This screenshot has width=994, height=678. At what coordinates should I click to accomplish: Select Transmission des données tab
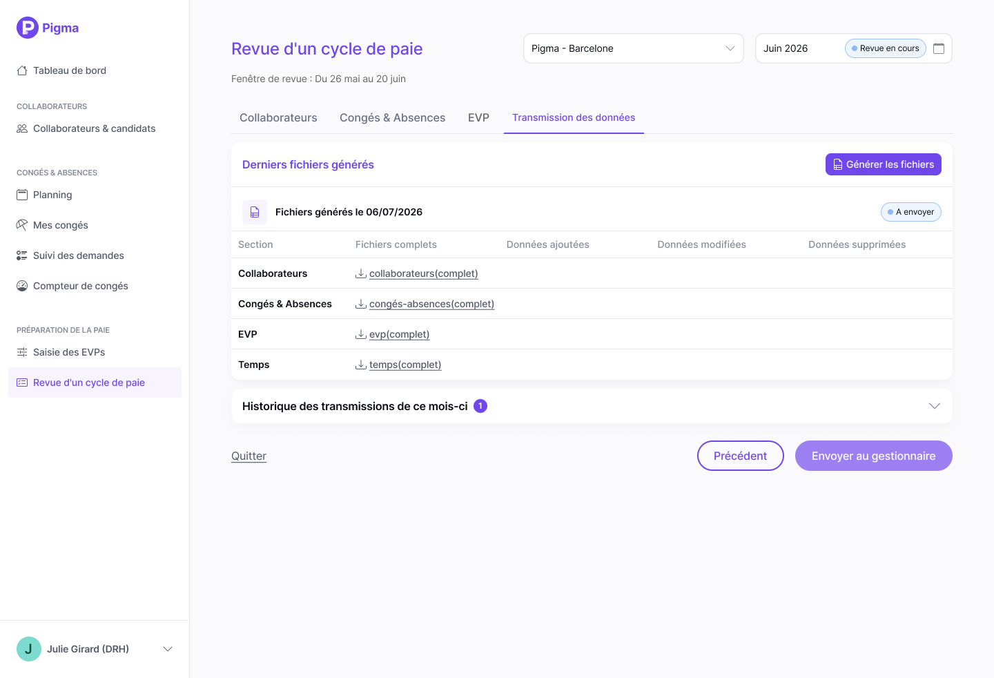click(x=574, y=118)
